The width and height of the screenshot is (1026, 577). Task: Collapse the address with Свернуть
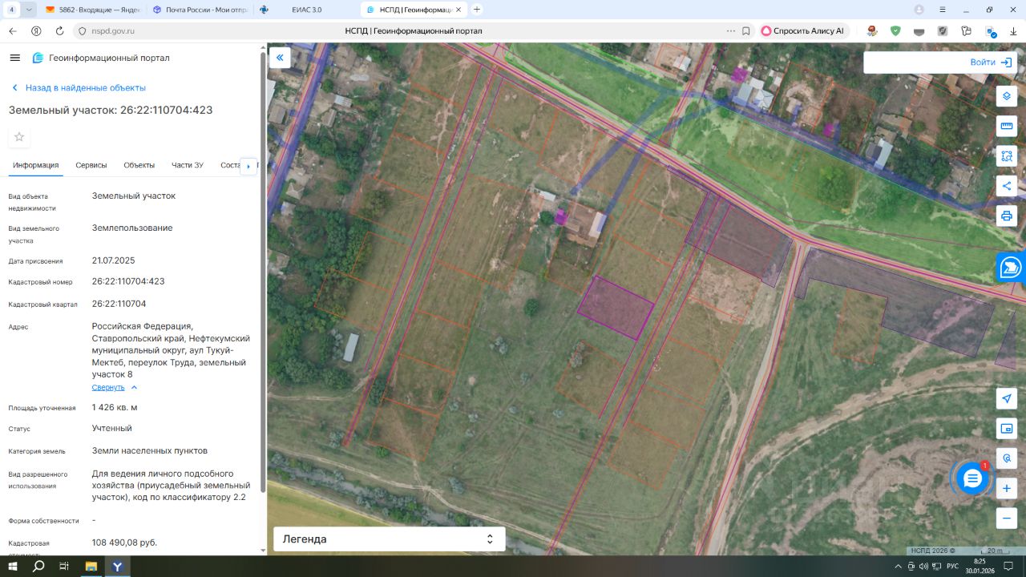pyautogui.click(x=108, y=387)
